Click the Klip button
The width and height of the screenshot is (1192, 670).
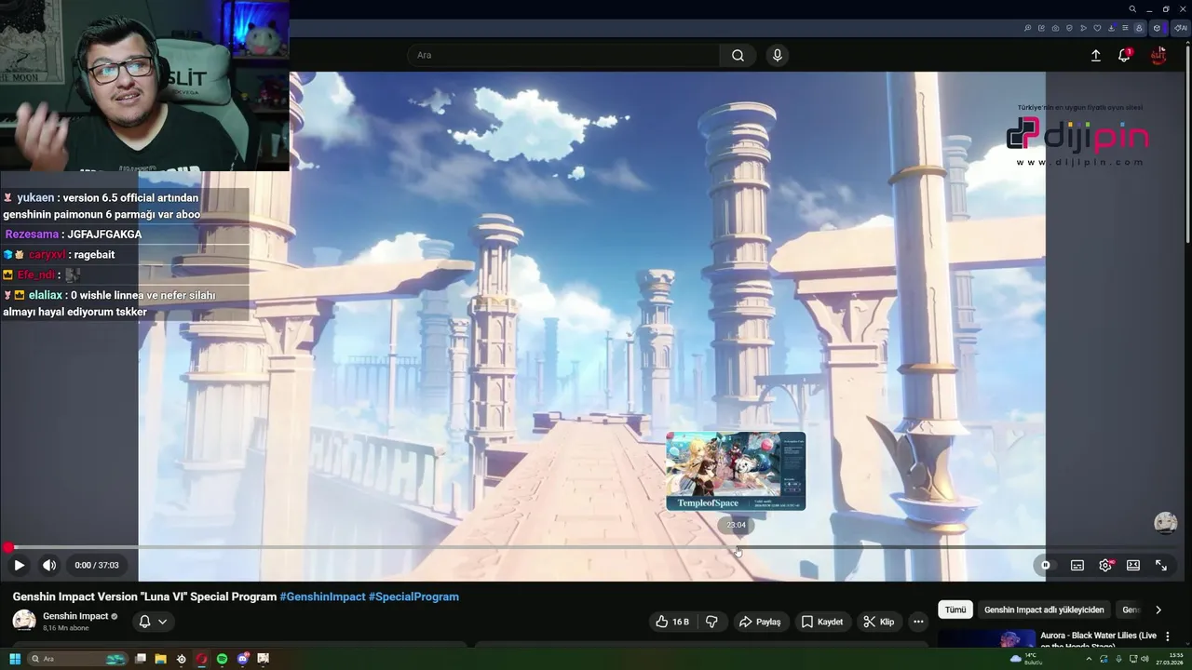[x=879, y=622]
